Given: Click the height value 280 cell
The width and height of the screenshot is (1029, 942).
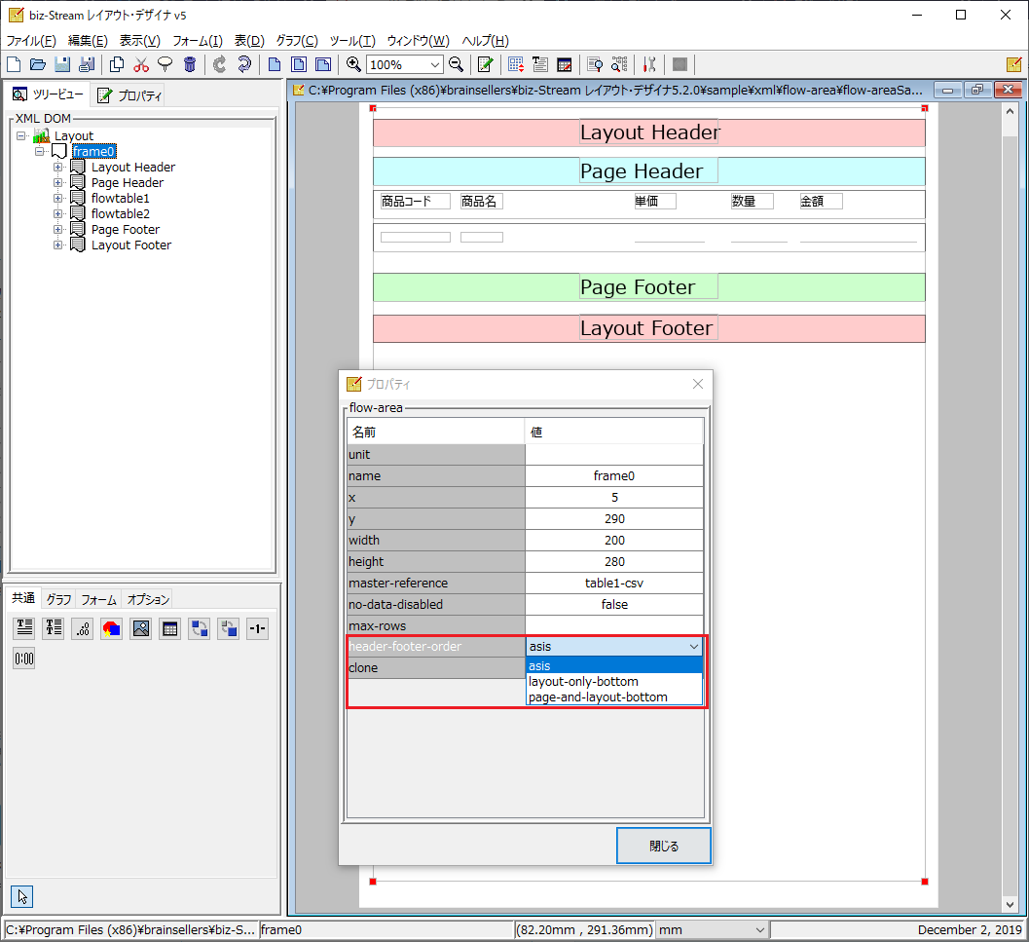Looking at the screenshot, I should click(613, 562).
